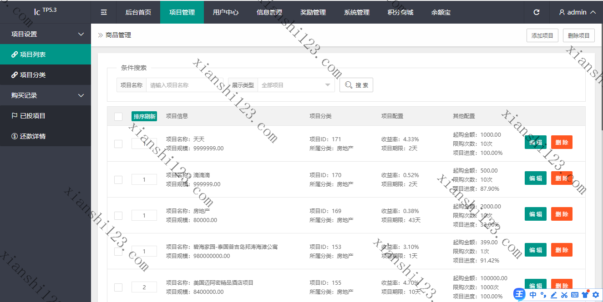Viewport: 603px width, 302px height.
Task: Click 编辑 for project 滴滴滴
Action: click(x=536, y=178)
